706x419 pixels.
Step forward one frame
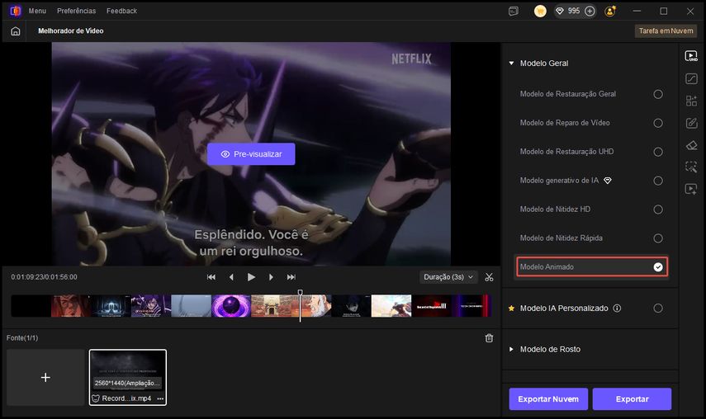[271, 277]
